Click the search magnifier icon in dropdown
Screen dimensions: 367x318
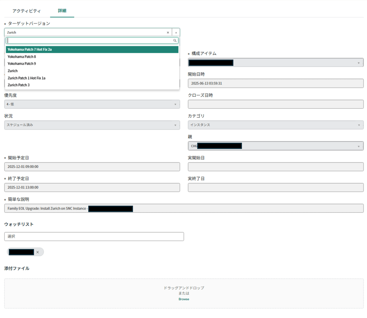click(175, 41)
